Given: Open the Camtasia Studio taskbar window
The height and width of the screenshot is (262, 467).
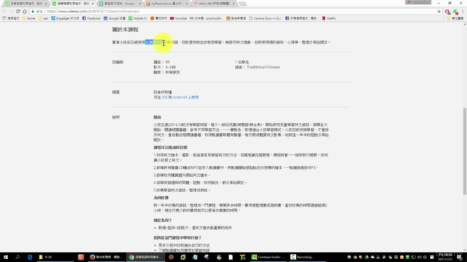Looking at the screenshot, I should click(269, 257).
